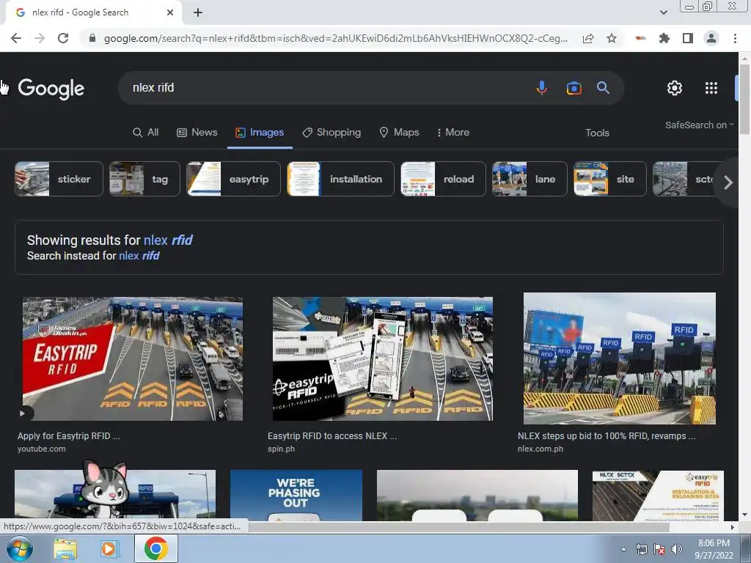Select the installation filter chip
751x563 pixels.
click(340, 179)
